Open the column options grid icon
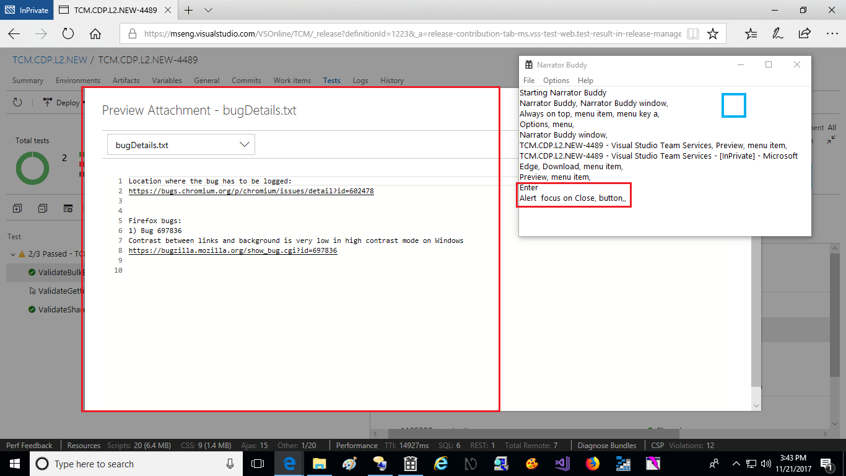Image resolution: width=846 pixels, height=476 pixels. click(68, 209)
